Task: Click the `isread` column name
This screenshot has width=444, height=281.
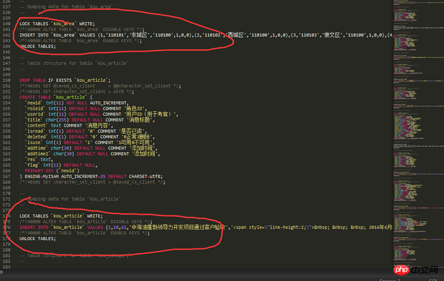Action: [35, 132]
